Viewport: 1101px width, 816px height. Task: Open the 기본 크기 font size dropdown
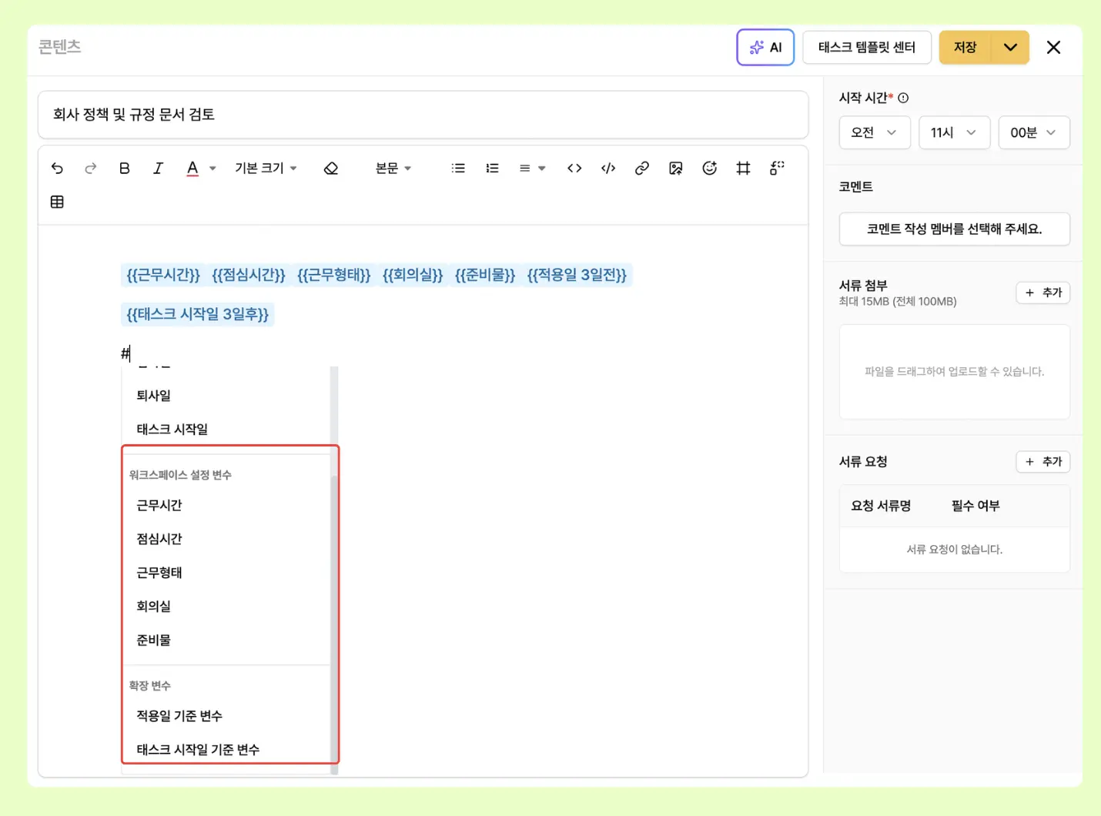click(266, 168)
